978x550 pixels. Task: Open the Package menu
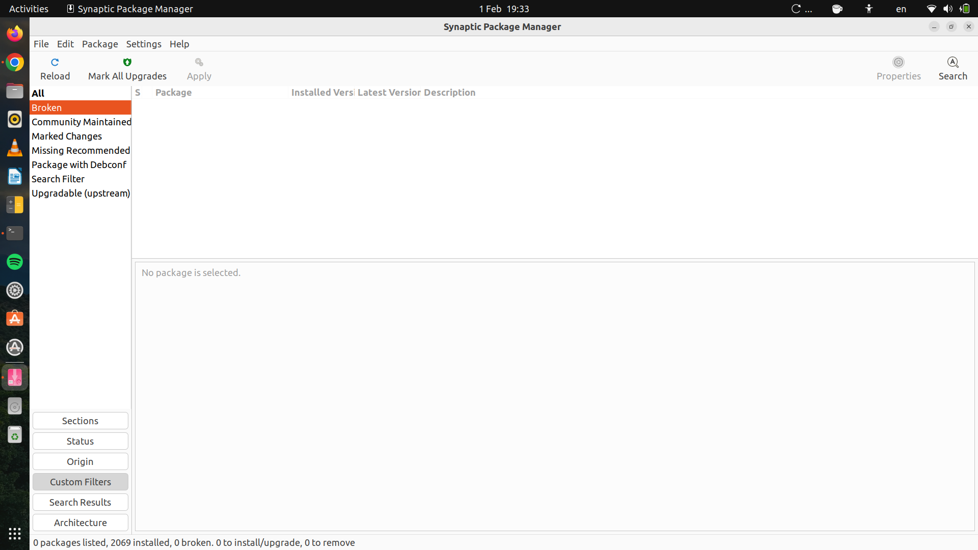tap(100, 44)
